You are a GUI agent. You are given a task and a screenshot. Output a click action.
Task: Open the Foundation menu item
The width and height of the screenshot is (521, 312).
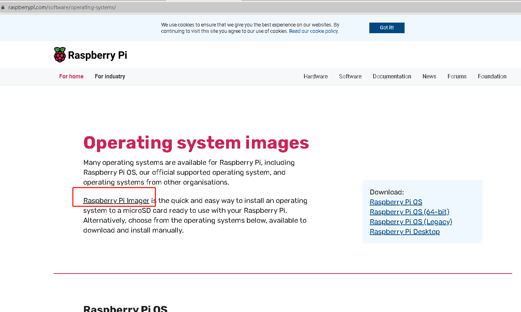click(x=492, y=76)
